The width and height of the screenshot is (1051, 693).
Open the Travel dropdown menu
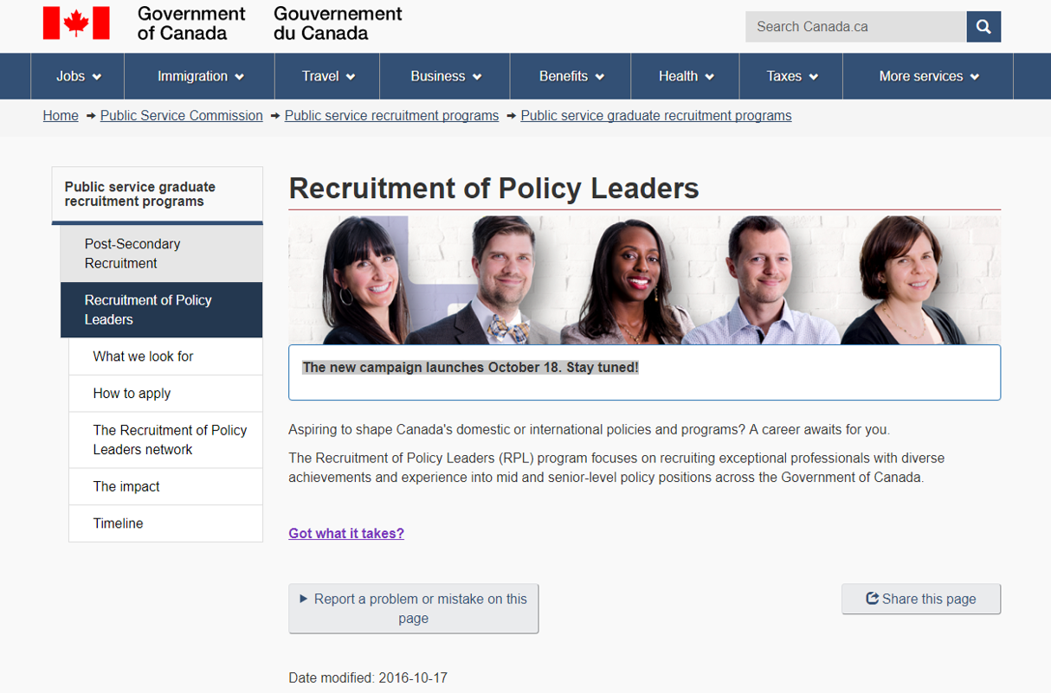pos(328,76)
